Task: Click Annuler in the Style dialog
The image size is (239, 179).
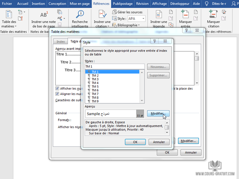Action: pos(159,142)
